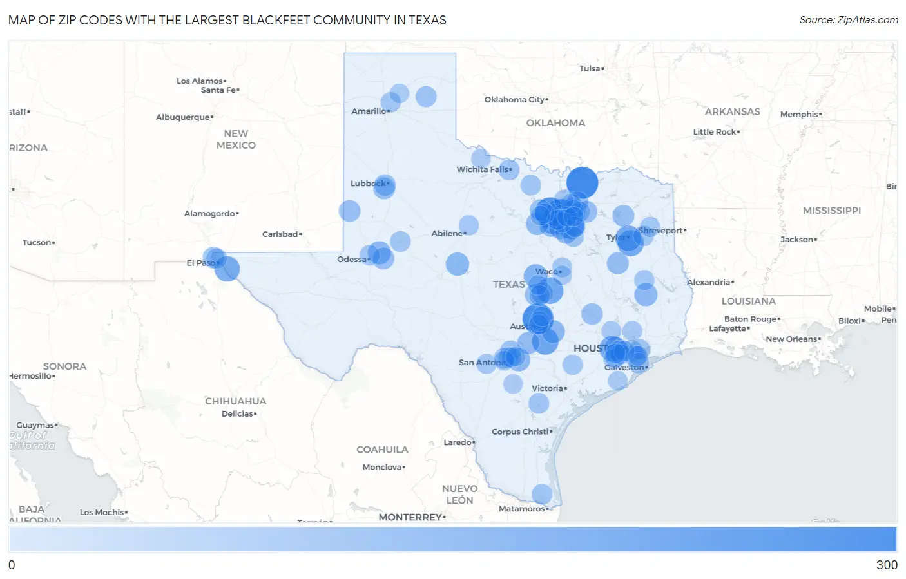Screen dimensions: 906x579
Task: Click the Source: ZipAtlas.com text
Action: 849,20
